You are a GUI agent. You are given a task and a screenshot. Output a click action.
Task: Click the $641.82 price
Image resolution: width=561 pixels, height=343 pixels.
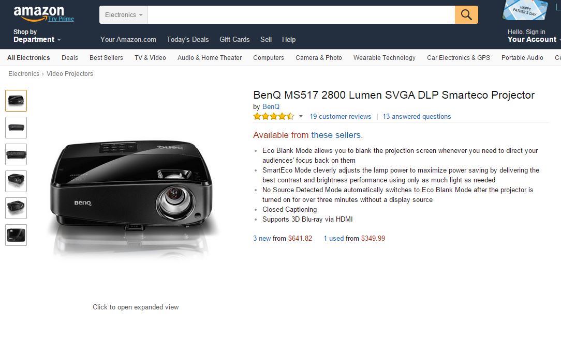coord(300,238)
